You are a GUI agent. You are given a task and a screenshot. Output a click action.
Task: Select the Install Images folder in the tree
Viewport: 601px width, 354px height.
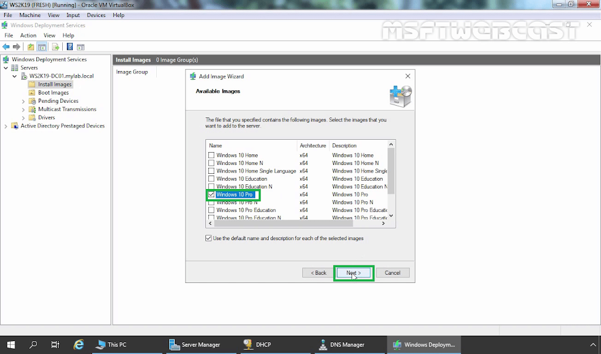coord(55,85)
